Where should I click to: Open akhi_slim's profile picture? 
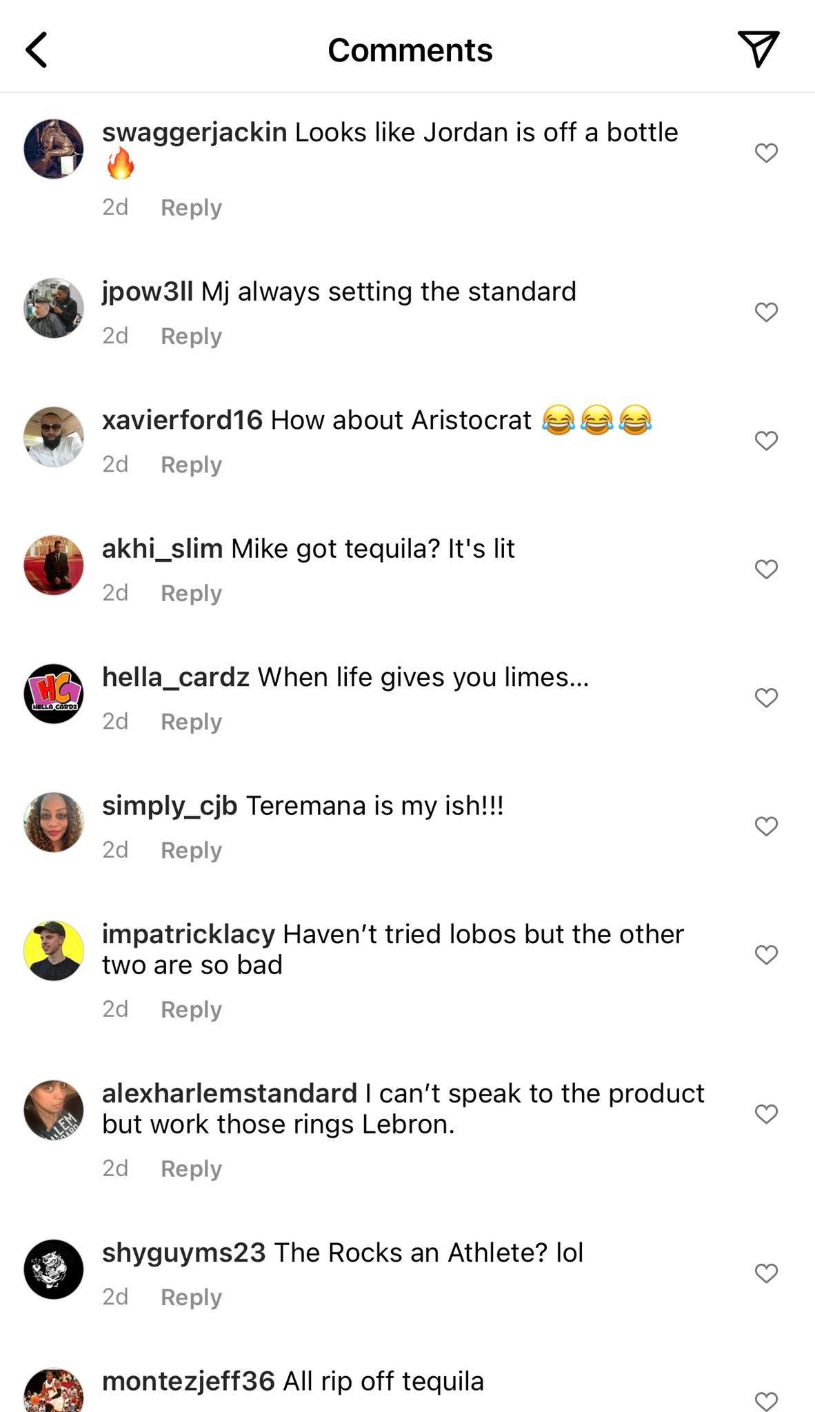tap(54, 565)
